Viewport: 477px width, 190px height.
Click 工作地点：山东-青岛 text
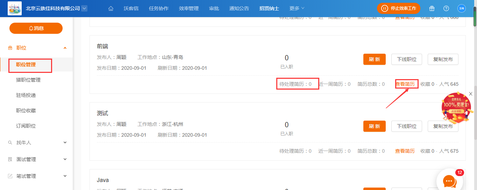pos(161,57)
